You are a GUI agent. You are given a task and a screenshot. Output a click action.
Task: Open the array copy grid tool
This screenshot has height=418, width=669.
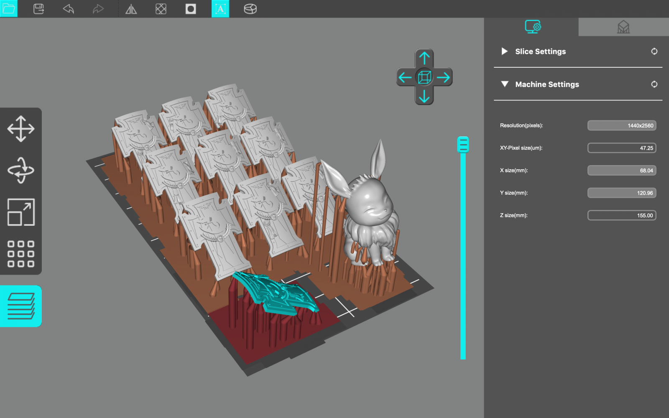[21, 254]
